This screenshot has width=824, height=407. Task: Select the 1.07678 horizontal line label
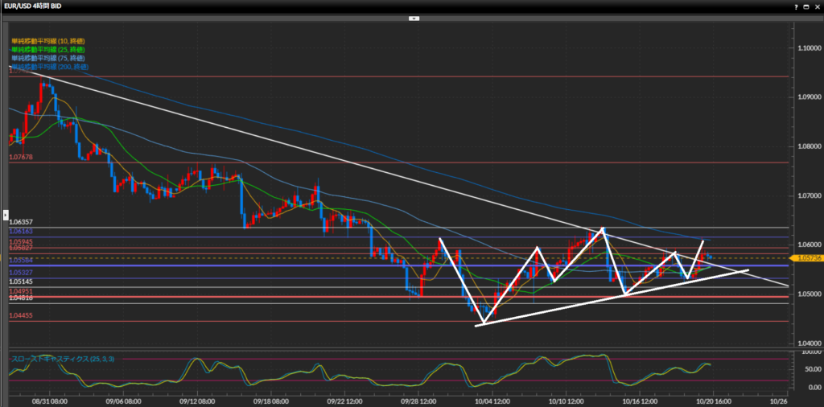click(x=20, y=158)
